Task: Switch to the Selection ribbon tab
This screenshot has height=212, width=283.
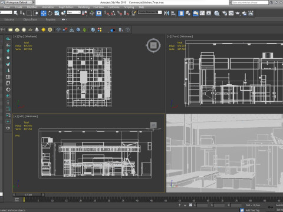Action: (9, 19)
